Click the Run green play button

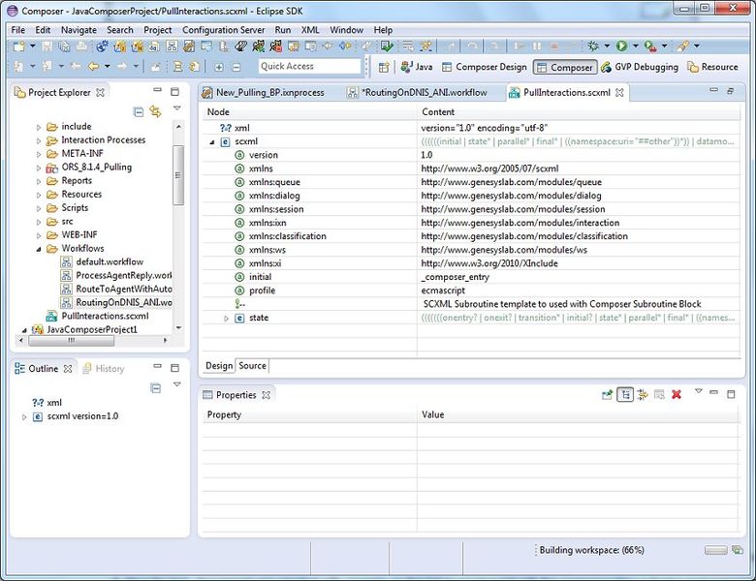coord(621,46)
